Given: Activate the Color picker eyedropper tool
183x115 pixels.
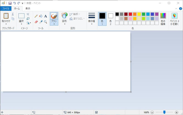Looking at the screenshot, I should click(x=41, y=22).
